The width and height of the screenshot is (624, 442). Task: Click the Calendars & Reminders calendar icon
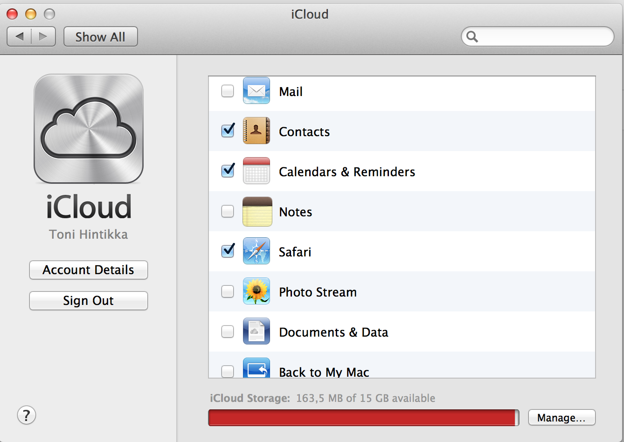pos(257,171)
